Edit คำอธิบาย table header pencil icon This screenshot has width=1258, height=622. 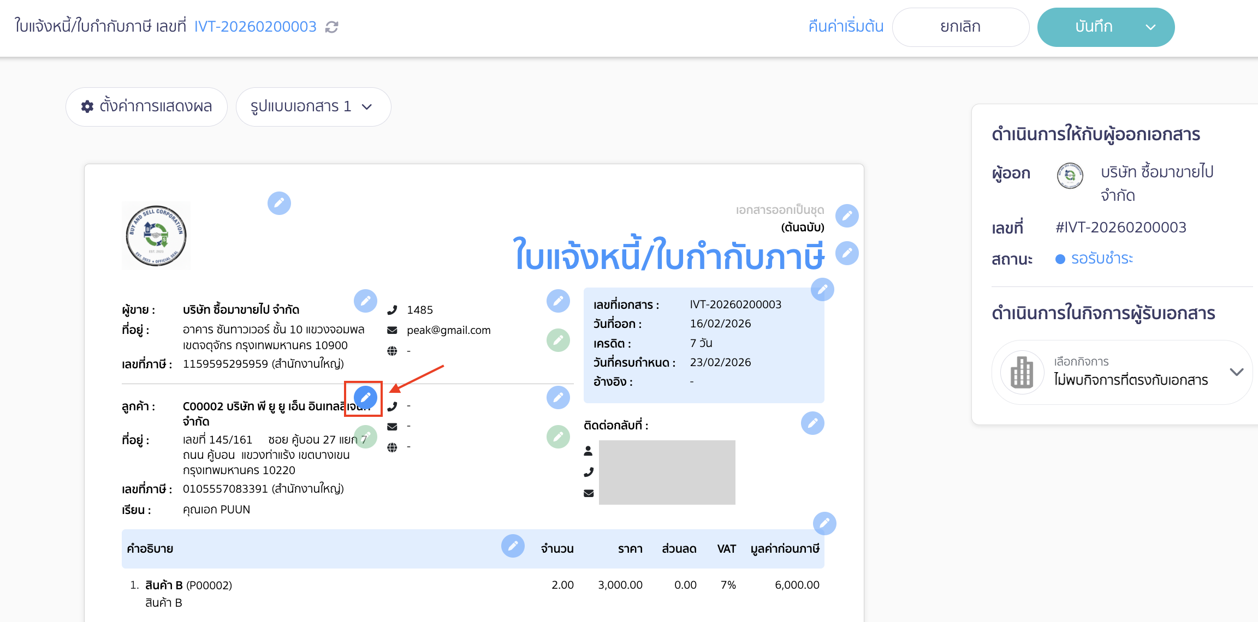point(512,547)
